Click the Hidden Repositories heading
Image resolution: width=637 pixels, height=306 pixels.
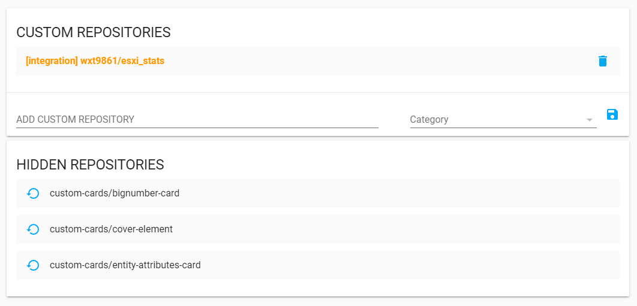(90, 164)
